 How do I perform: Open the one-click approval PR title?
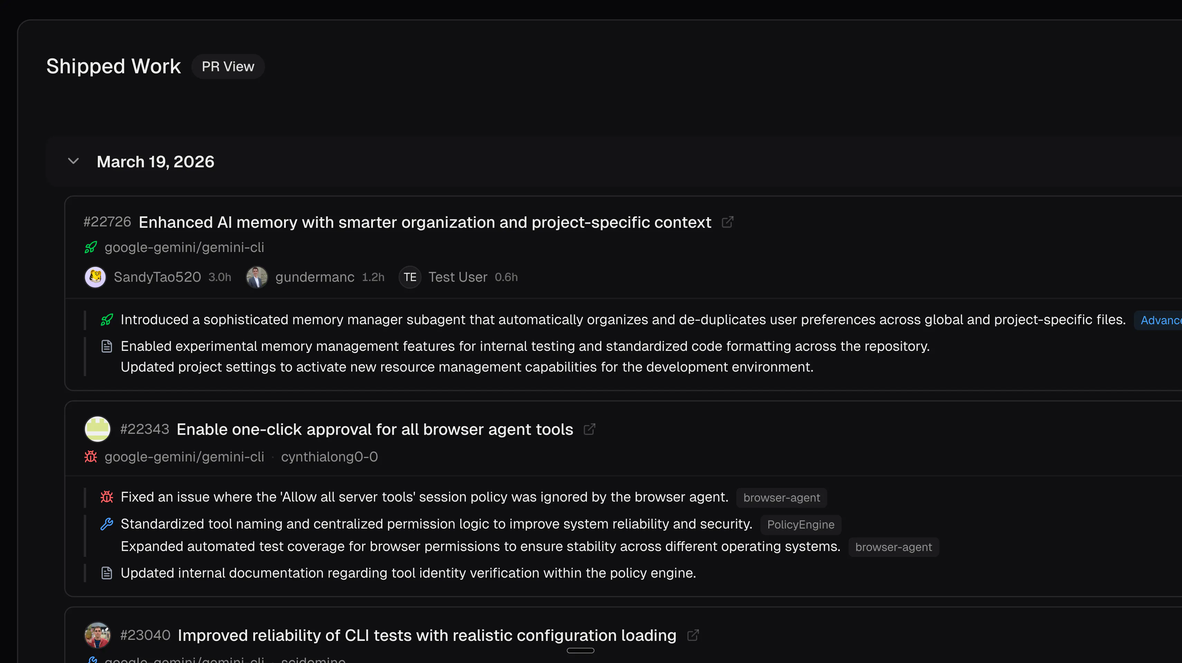tap(375, 429)
